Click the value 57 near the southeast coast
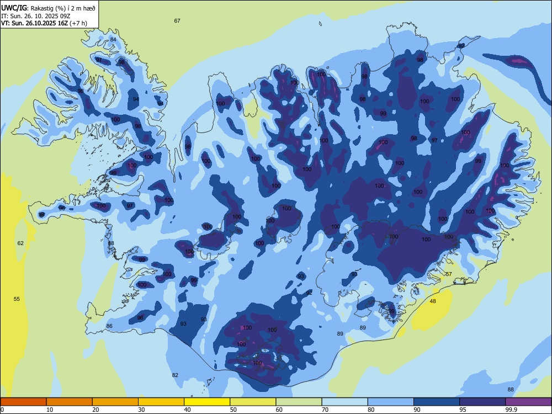 (x=449, y=274)
